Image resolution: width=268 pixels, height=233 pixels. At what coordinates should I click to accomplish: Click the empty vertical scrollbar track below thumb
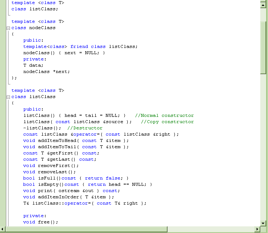[263, 147]
